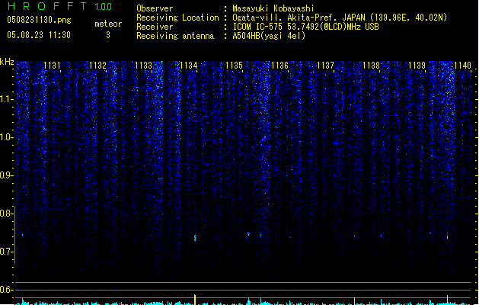Click the meteor echo just after 1134
The width and height of the screenshot is (479, 305).
(195, 238)
